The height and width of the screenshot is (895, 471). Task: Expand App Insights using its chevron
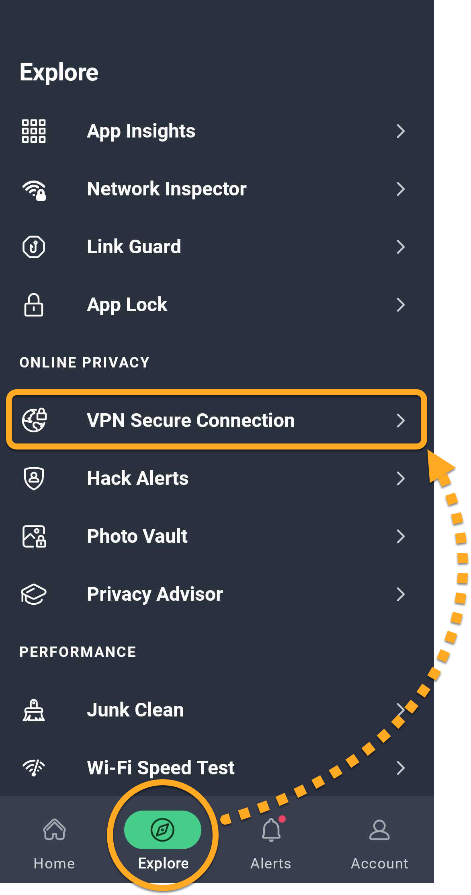point(400,131)
